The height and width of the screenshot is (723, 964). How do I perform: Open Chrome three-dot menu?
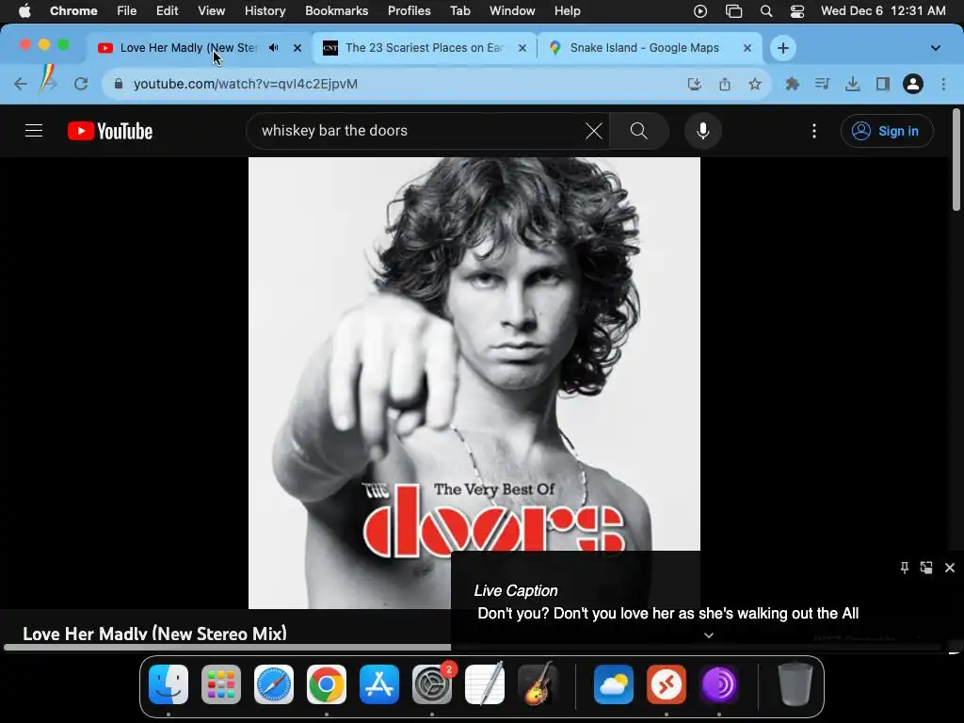(x=943, y=84)
